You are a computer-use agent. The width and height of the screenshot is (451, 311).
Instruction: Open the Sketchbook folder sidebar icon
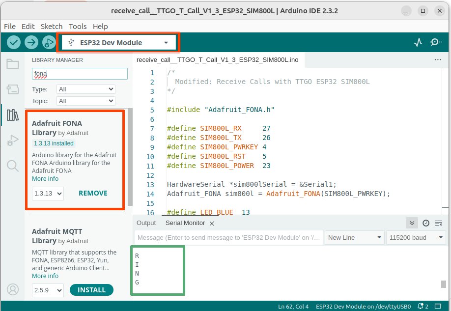[x=13, y=64]
